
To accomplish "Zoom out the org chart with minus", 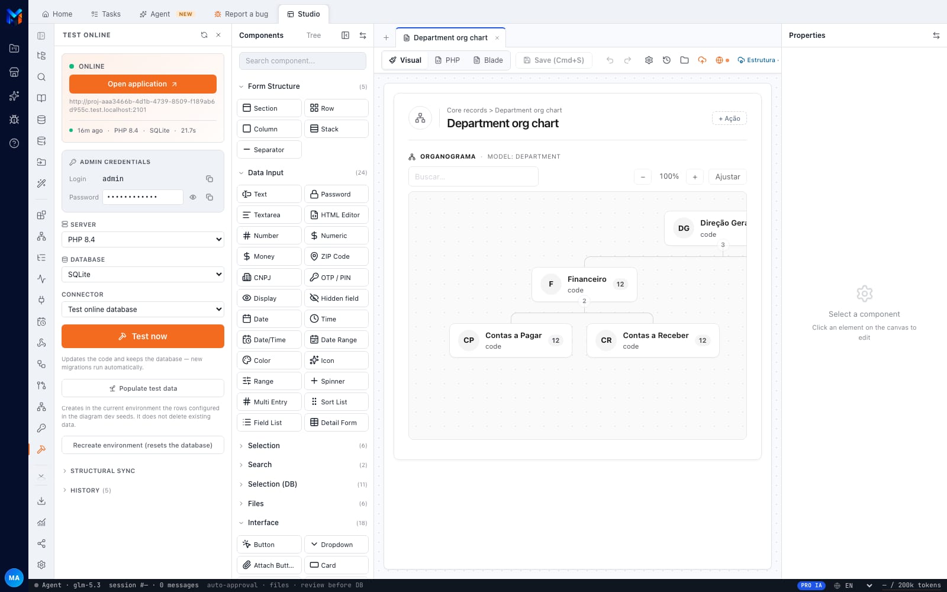I will pyautogui.click(x=643, y=176).
